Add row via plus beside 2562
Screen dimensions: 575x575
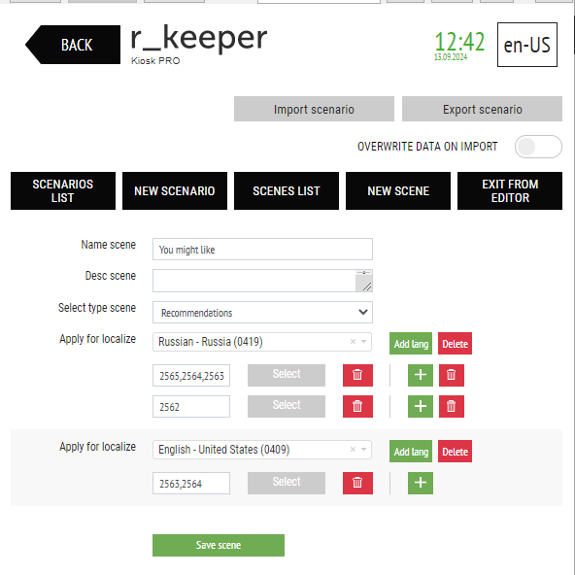tap(421, 406)
